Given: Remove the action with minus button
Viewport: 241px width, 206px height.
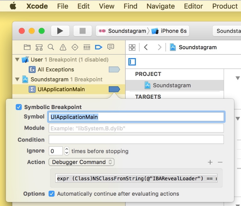Looking at the screenshot, I should [220, 162].
